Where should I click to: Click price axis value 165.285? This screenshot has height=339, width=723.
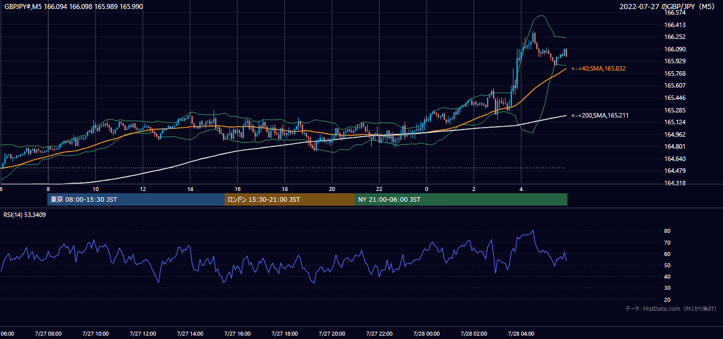click(674, 110)
